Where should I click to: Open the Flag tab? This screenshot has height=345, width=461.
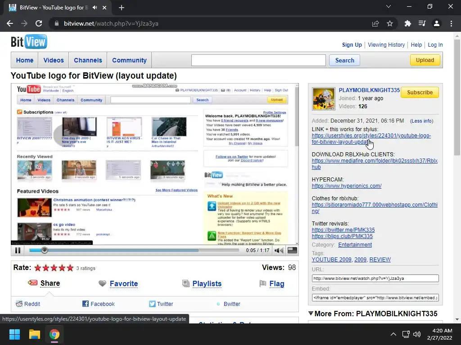[x=277, y=284]
